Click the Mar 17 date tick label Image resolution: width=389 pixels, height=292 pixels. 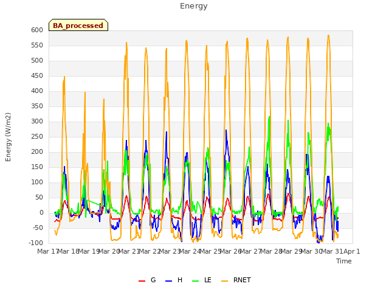[x=47, y=251]
